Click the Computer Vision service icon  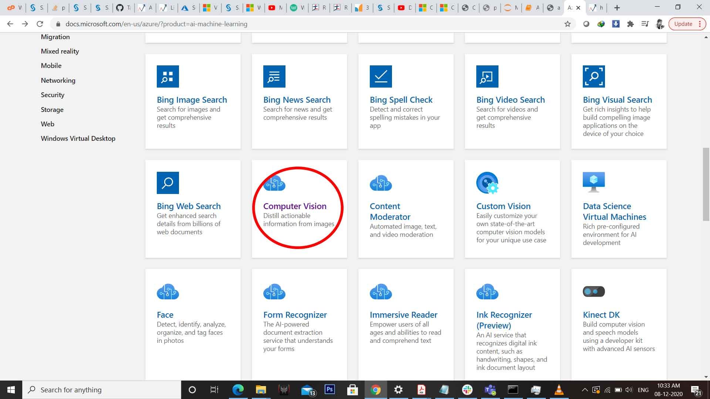[x=274, y=183]
